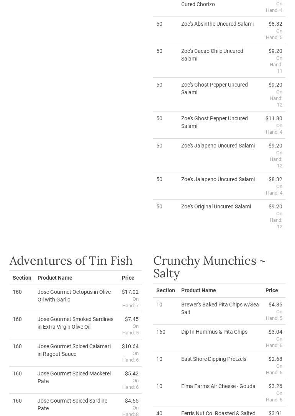Click Jose Gourmet Spiced Mackerel Pate
This screenshot has height=416, width=295.
pyautogui.click(x=74, y=377)
